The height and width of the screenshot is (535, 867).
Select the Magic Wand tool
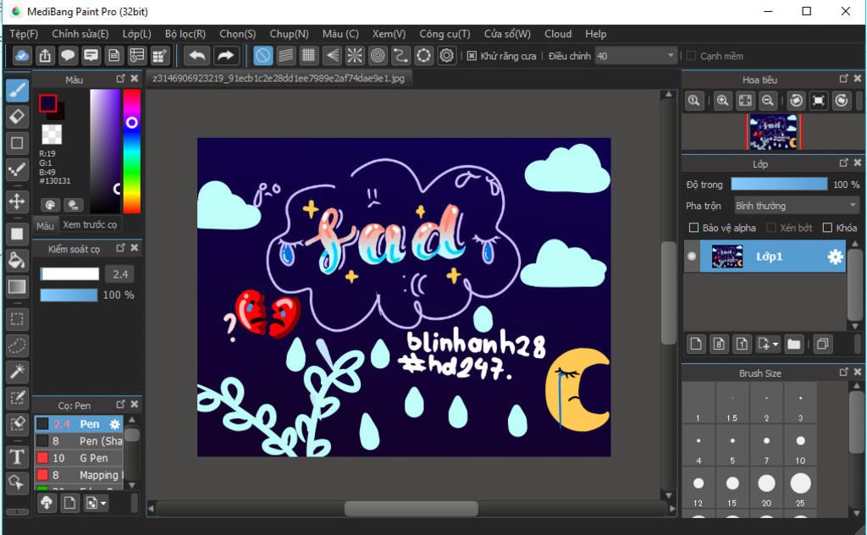[17, 372]
